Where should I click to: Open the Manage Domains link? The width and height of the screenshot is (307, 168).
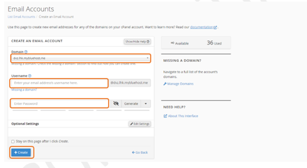[x=180, y=84]
